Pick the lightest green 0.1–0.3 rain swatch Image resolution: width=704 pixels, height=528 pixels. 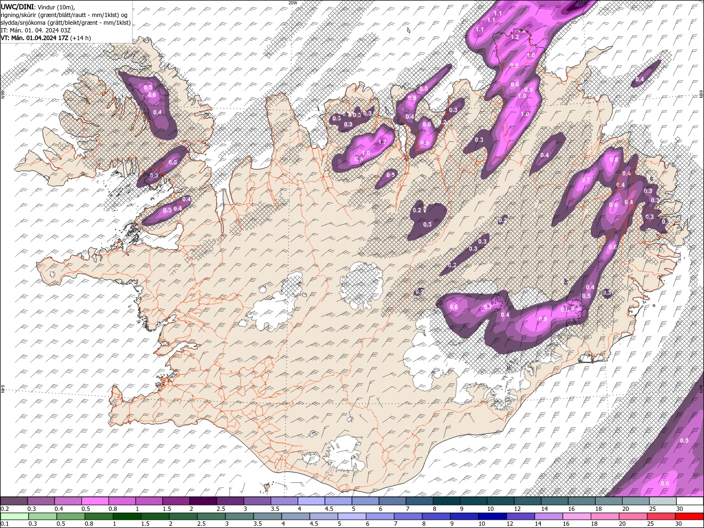coord(14,516)
